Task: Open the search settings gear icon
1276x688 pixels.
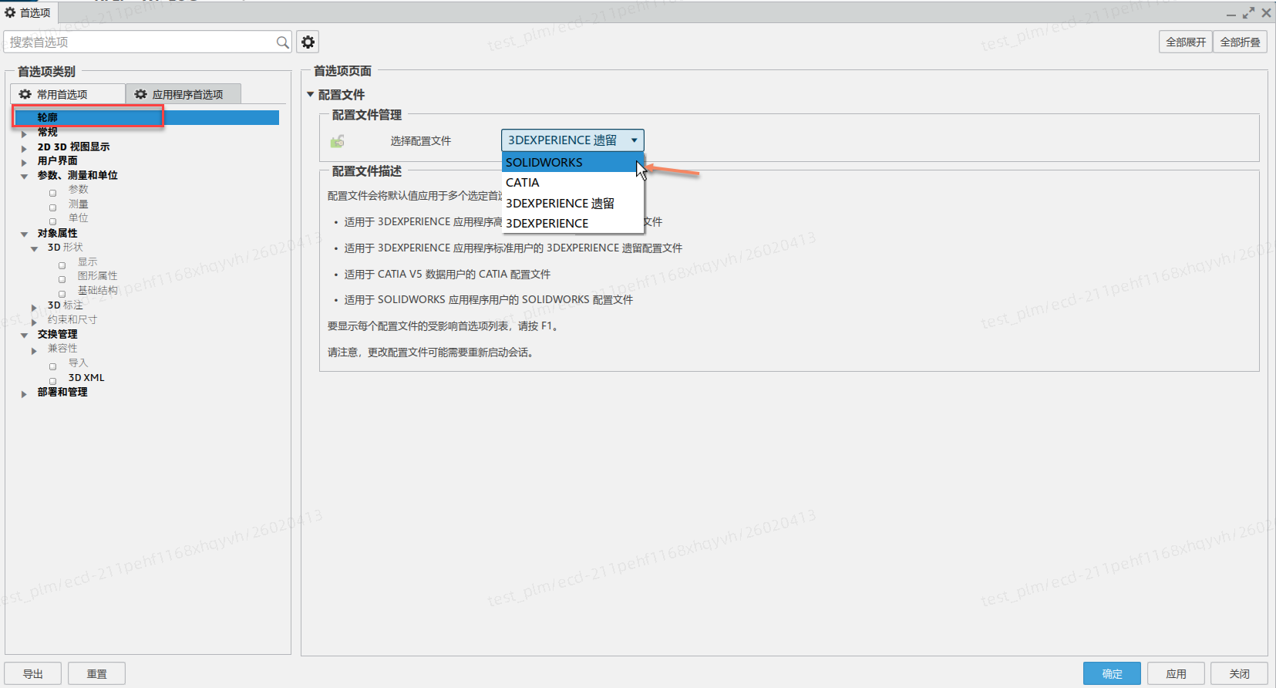Action: point(308,42)
